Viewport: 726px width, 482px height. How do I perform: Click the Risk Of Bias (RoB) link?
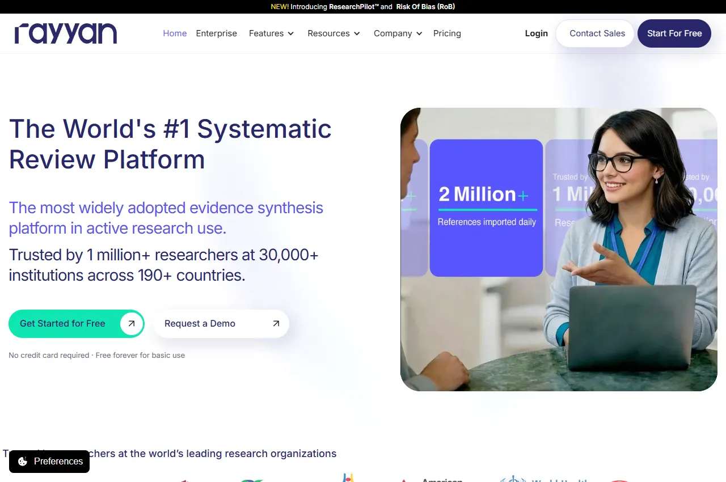[425, 7]
